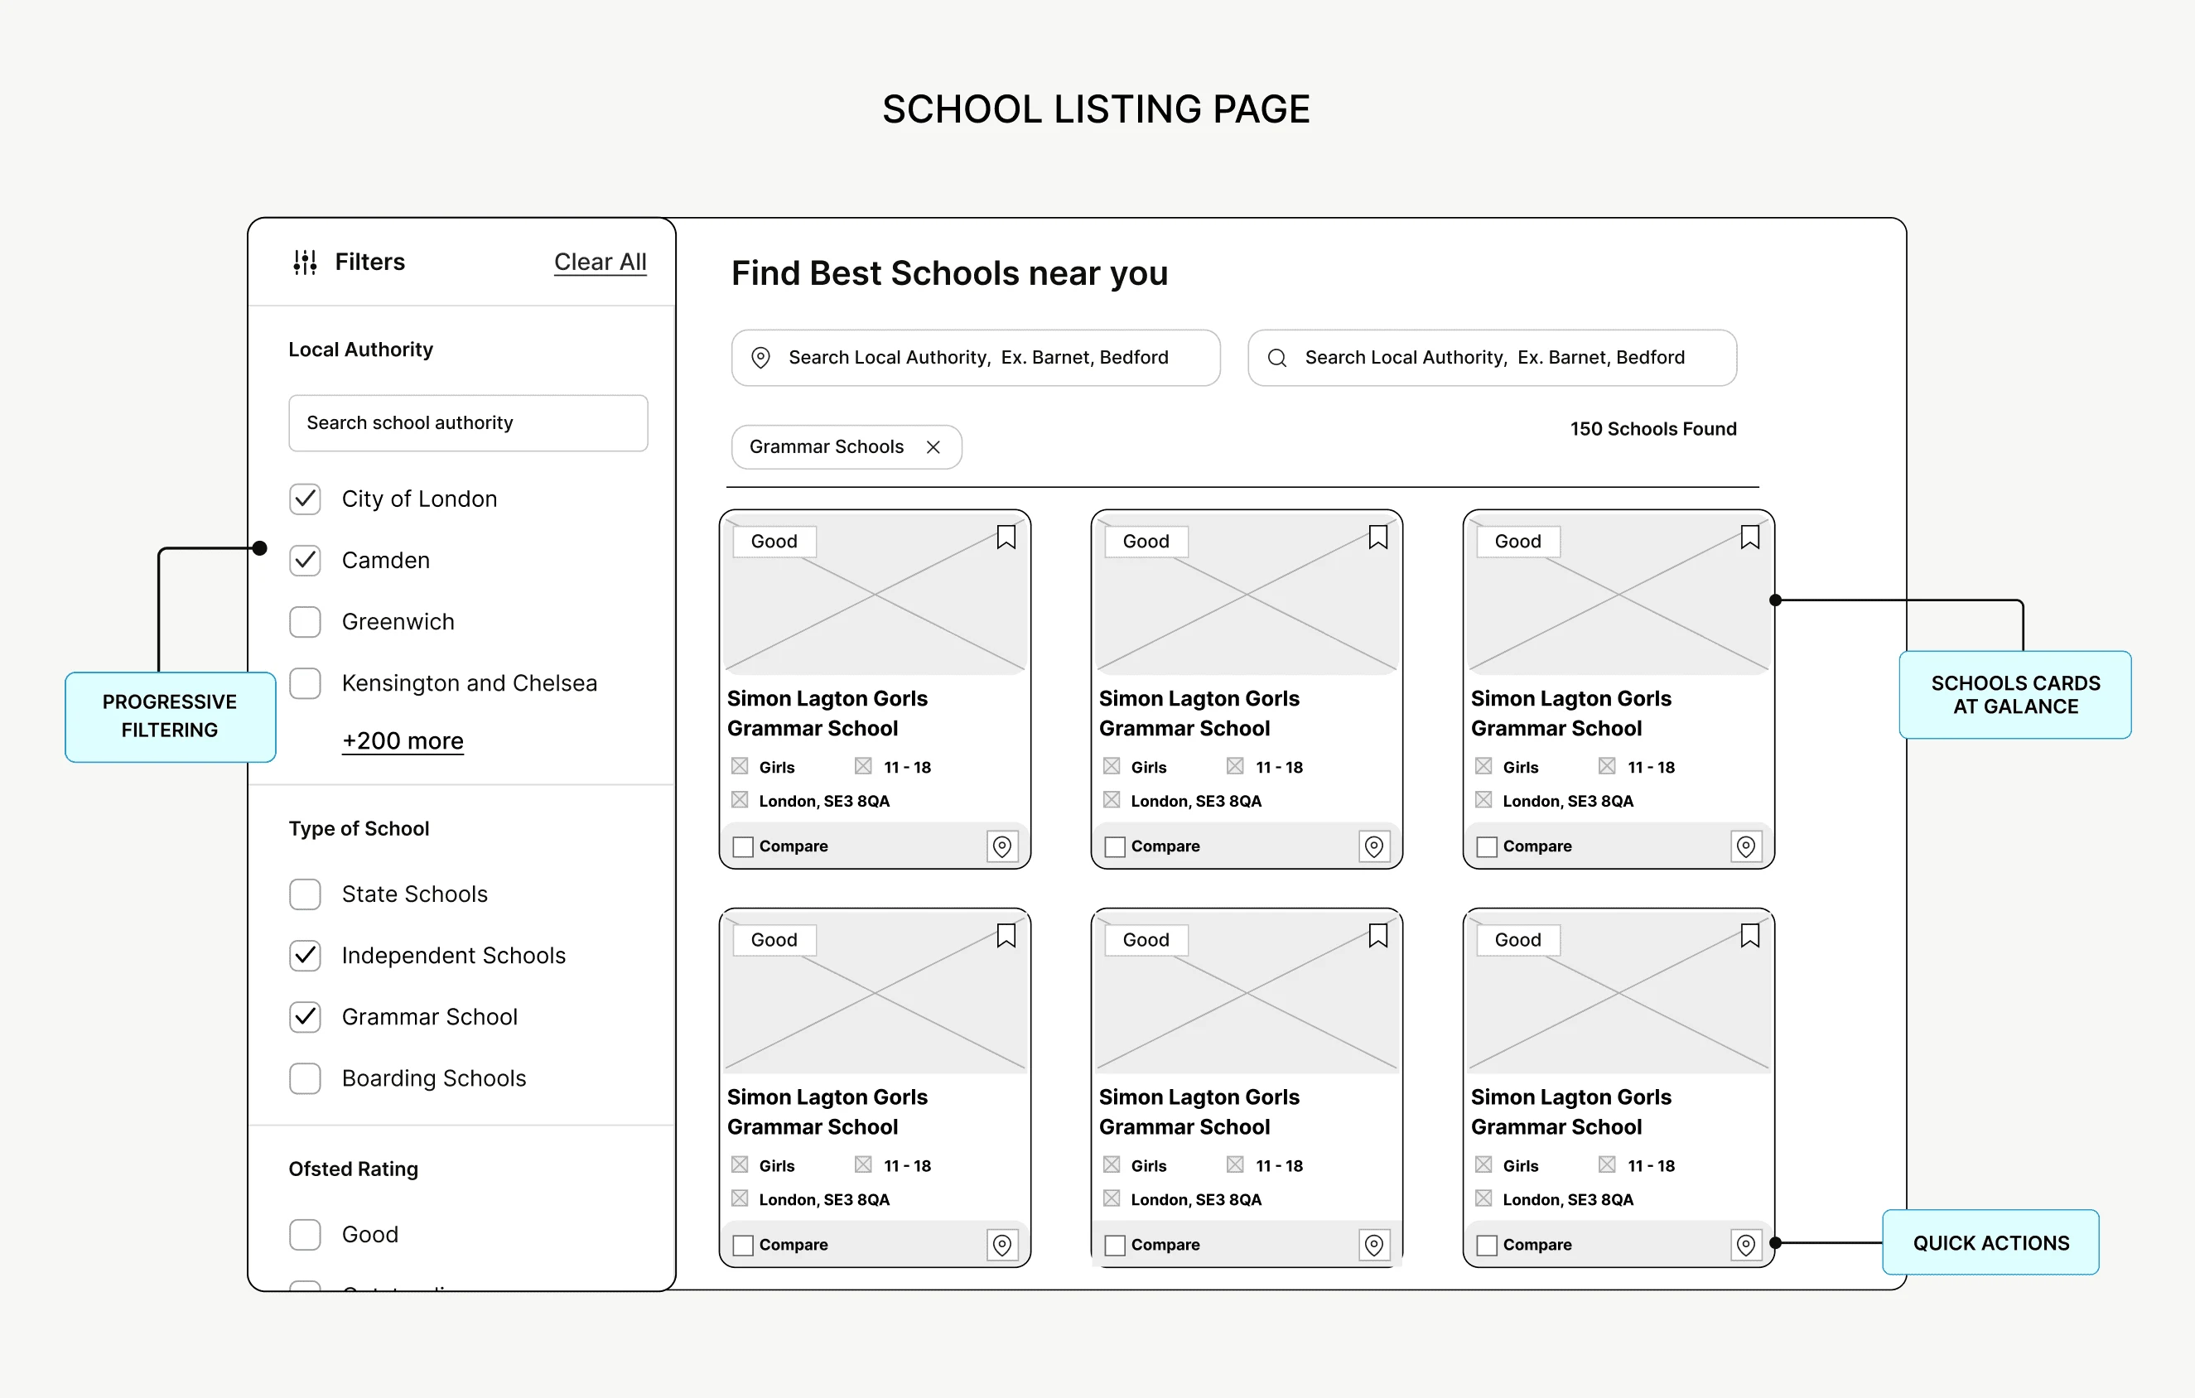Click the Good badge on middle top-row card
This screenshot has width=2195, height=1398.
click(1146, 542)
